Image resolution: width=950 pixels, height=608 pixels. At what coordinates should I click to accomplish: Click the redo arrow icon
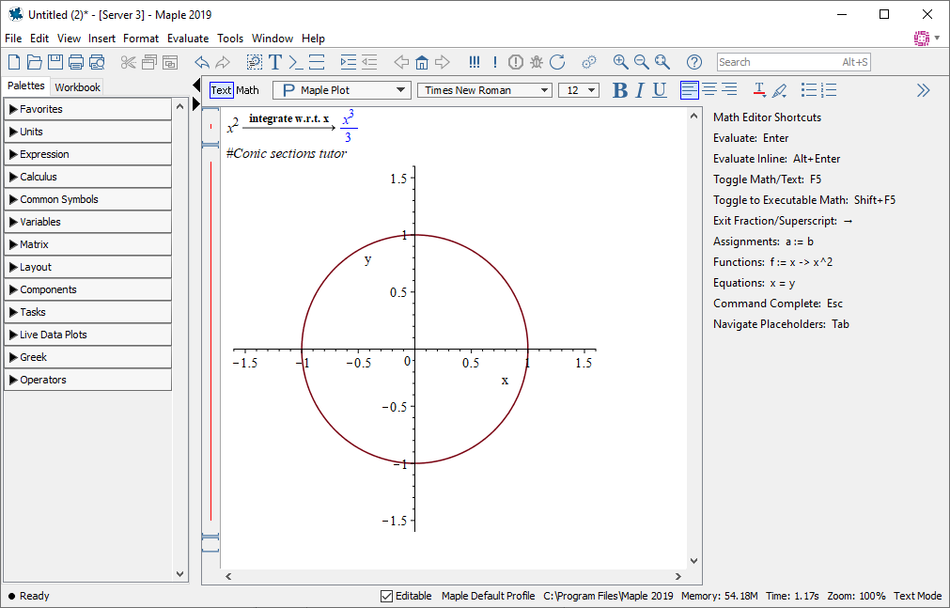223,62
